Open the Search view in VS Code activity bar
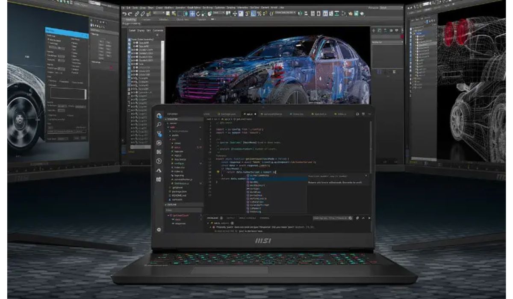The image size is (513, 299). tap(159, 124)
